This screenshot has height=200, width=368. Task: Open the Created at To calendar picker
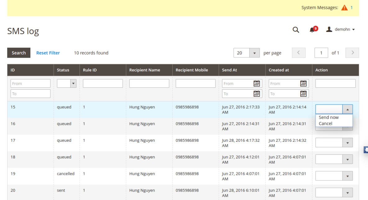click(x=303, y=94)
